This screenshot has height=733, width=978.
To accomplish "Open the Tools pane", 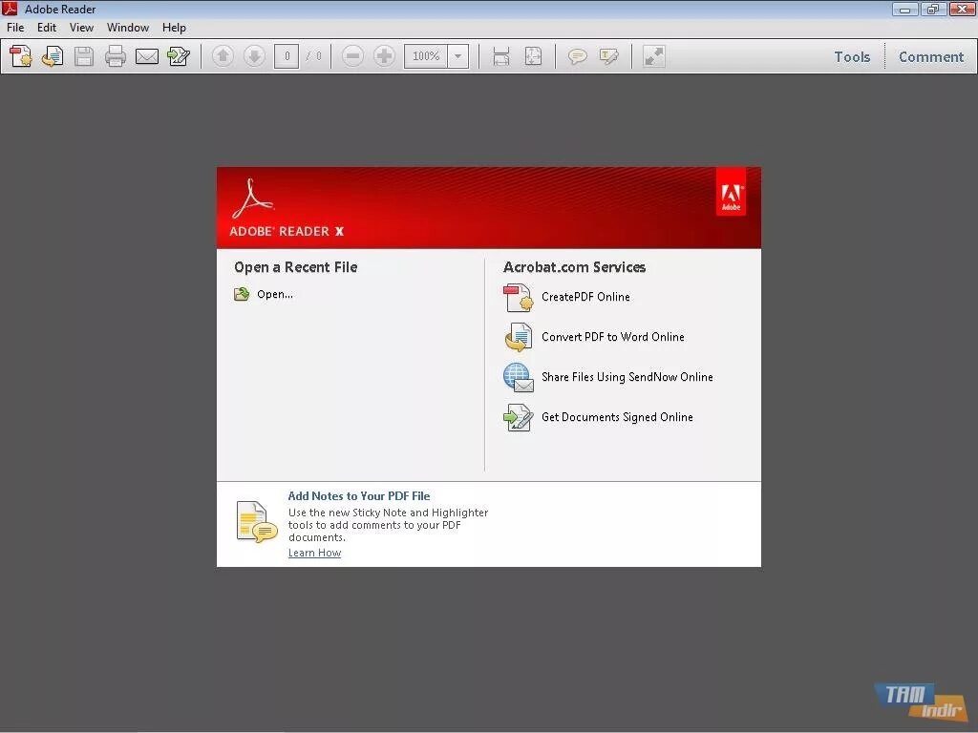I will coord(852,56).
